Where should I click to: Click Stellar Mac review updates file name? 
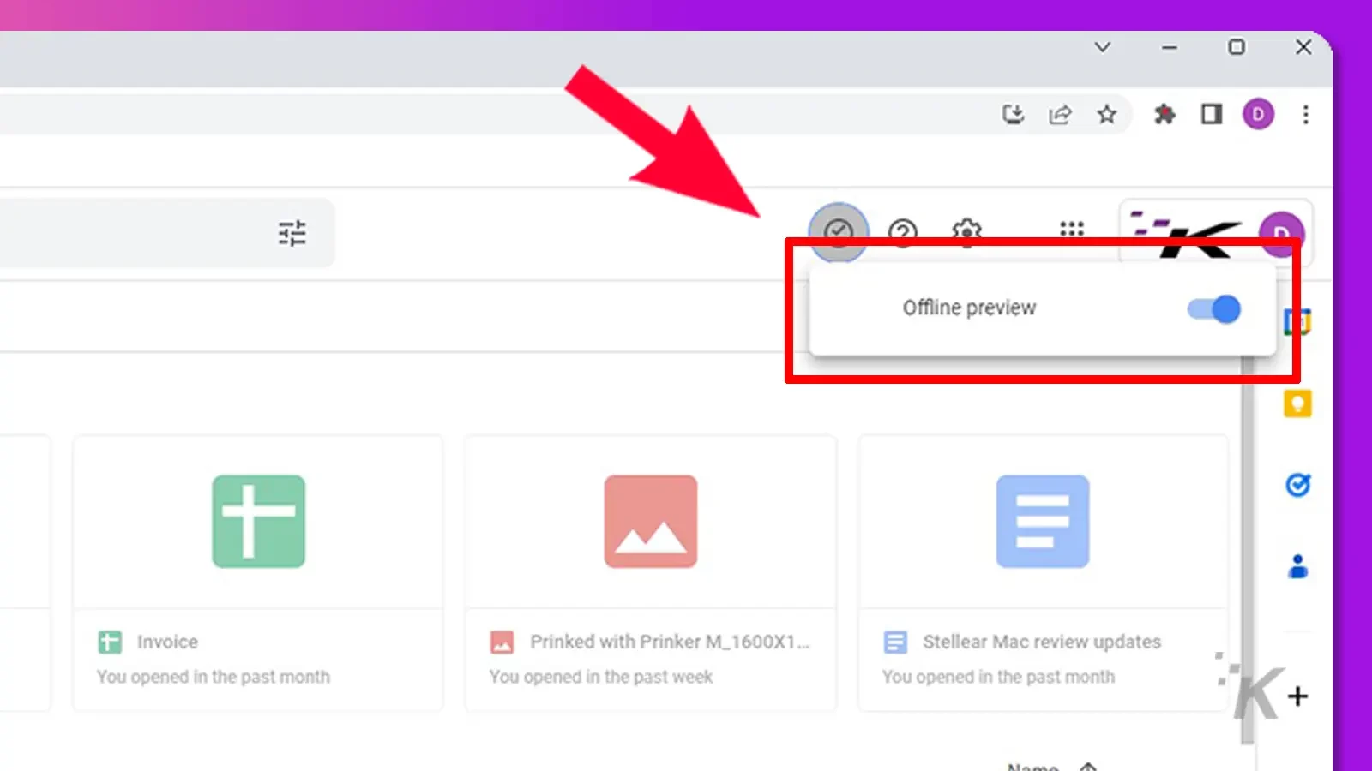(x=1042, y=642)
